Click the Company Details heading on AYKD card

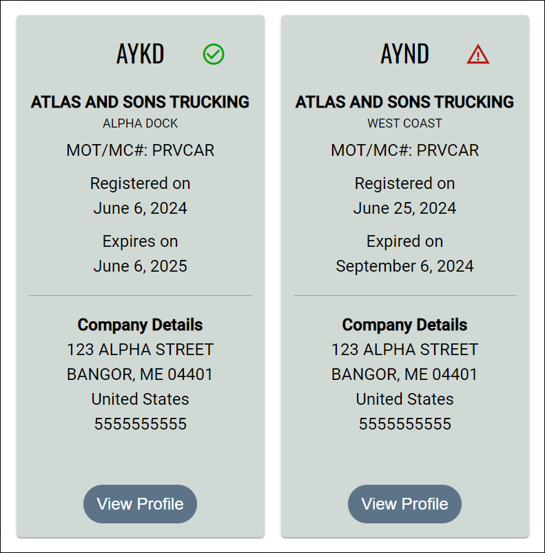[x=141, y=325]
